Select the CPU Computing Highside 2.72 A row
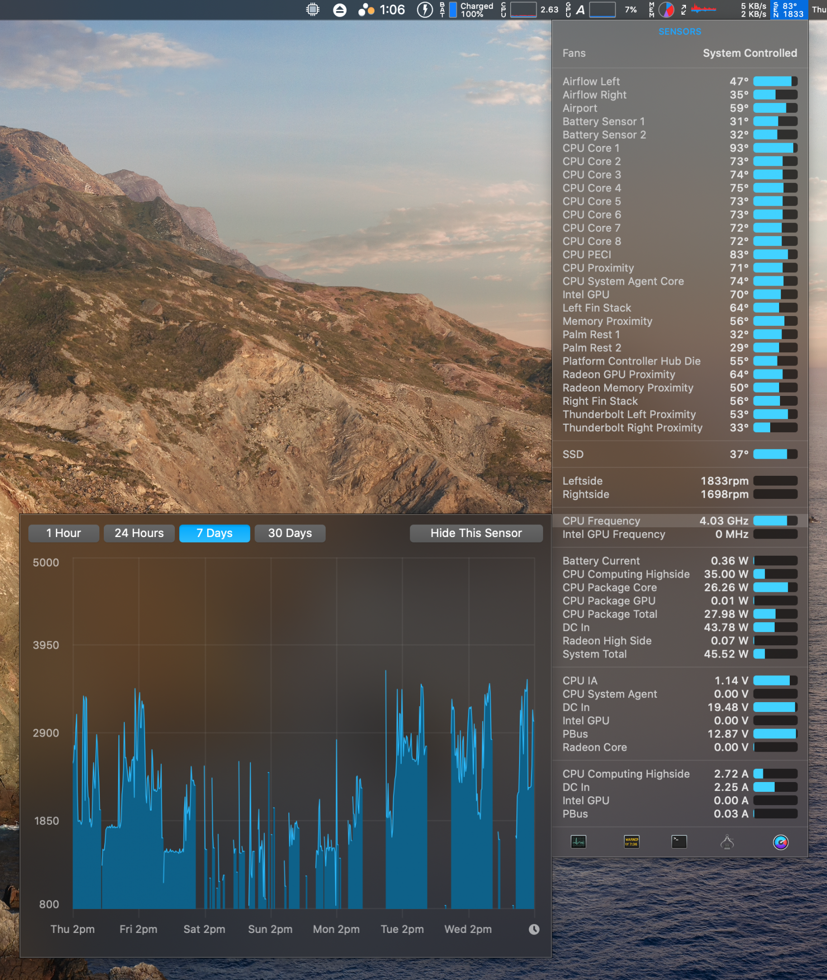Screen dimensions: 827x980 coord(680,774)
